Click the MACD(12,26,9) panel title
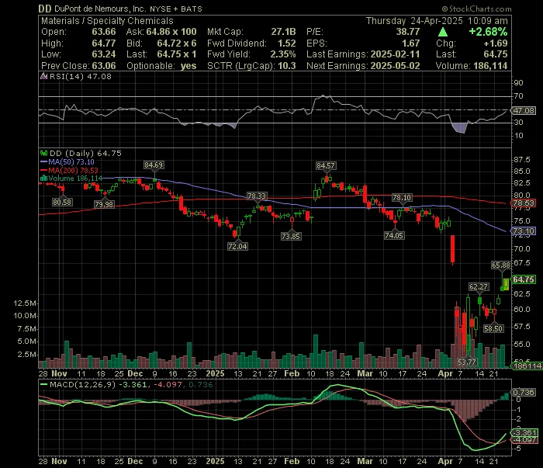543x468 pixels. [x=82, y=384]
